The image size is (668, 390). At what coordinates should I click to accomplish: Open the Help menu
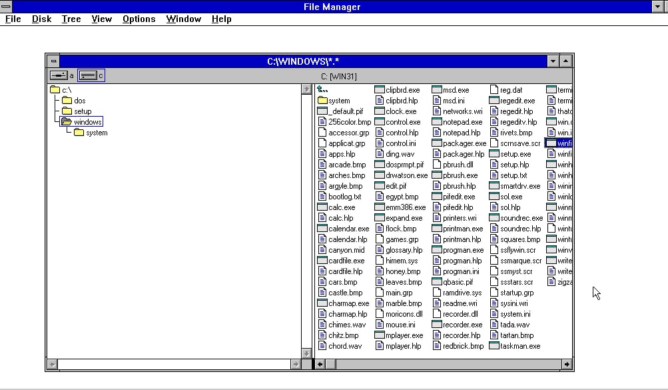[222, 19]
